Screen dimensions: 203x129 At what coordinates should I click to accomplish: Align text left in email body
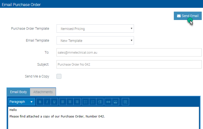pos(63,102)
